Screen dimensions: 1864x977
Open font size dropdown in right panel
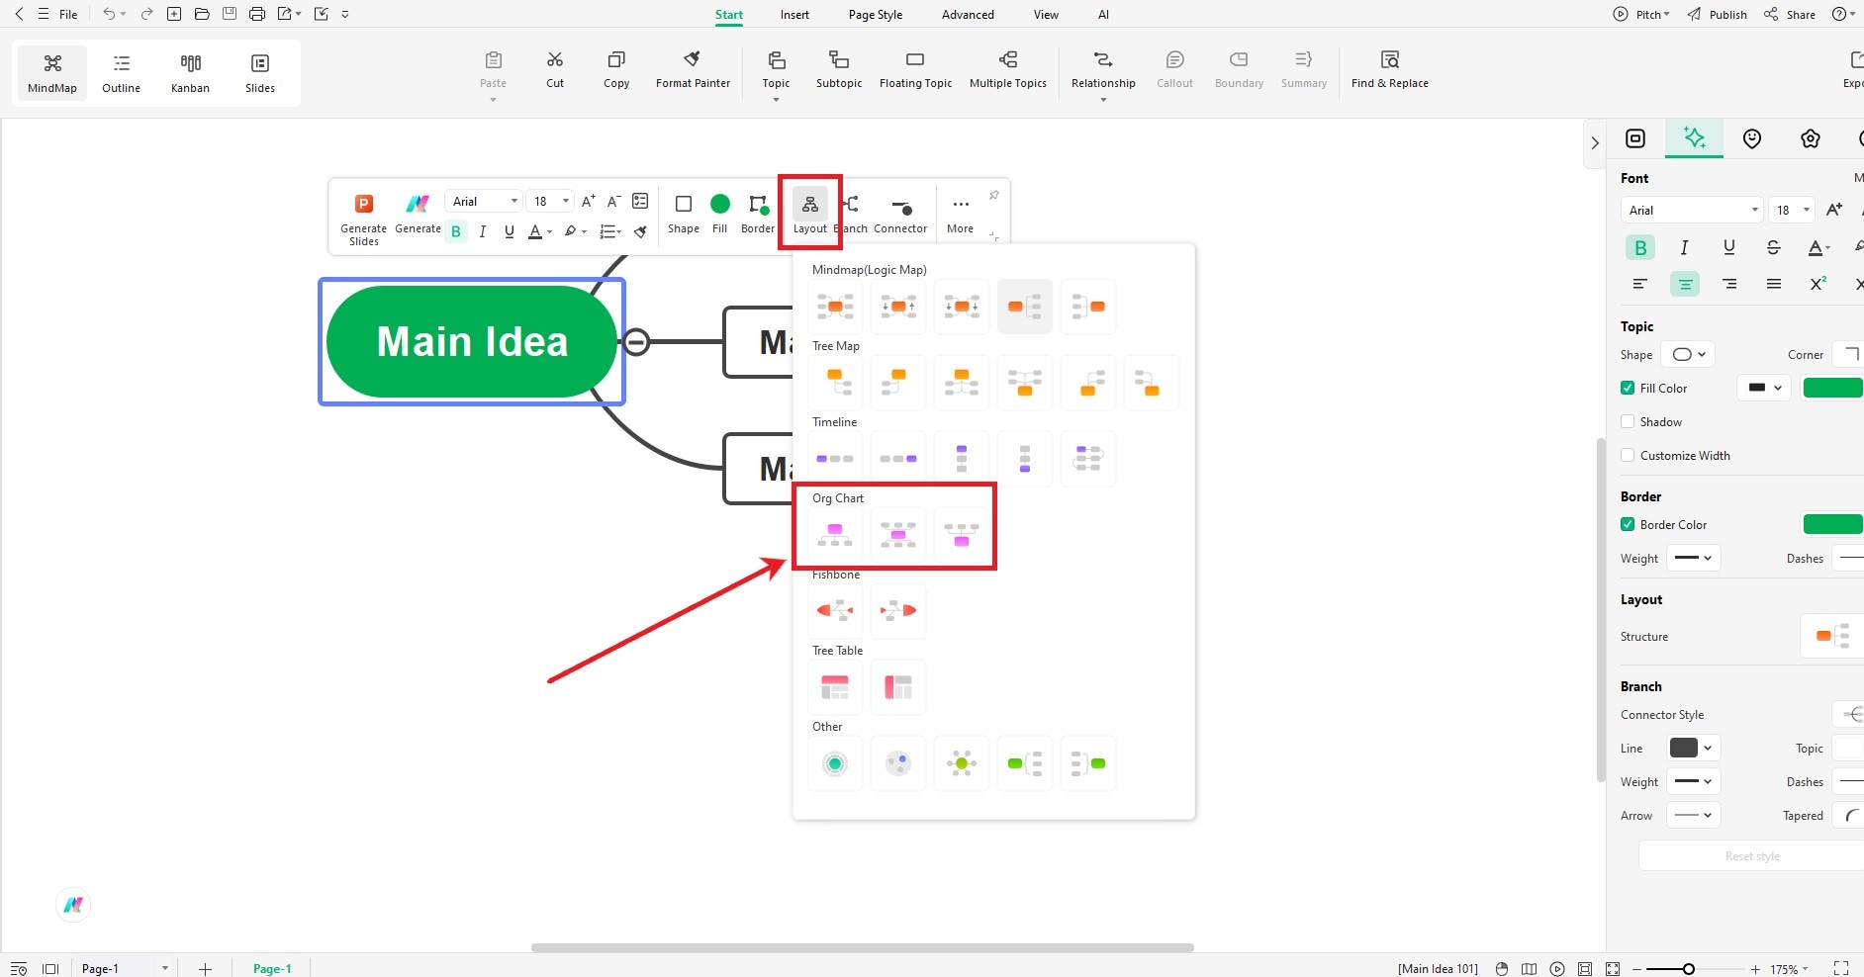[1792, 210]
